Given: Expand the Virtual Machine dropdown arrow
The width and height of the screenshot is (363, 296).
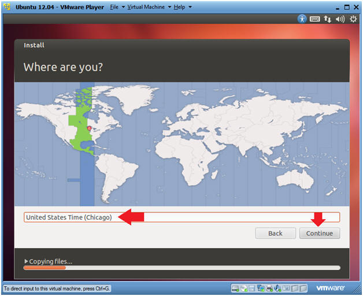Looking at the screenshot, I should 169,7.
